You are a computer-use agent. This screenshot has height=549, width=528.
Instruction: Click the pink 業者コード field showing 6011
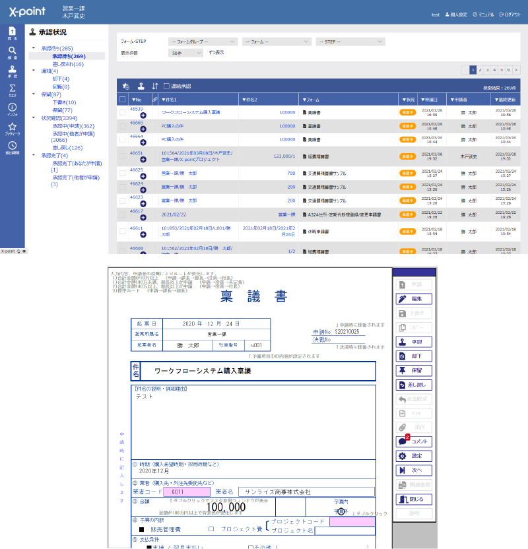[x=187, y=492]
